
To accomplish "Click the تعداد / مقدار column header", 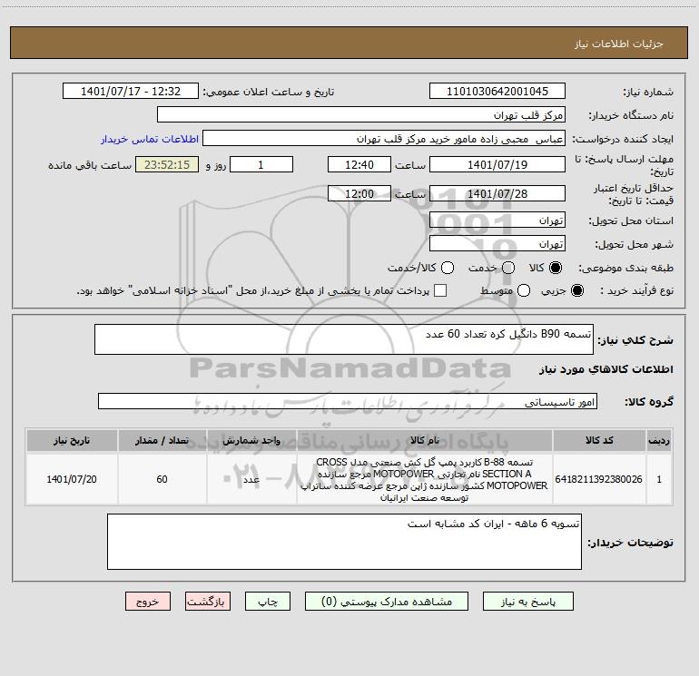I will (x=162, y=441).
